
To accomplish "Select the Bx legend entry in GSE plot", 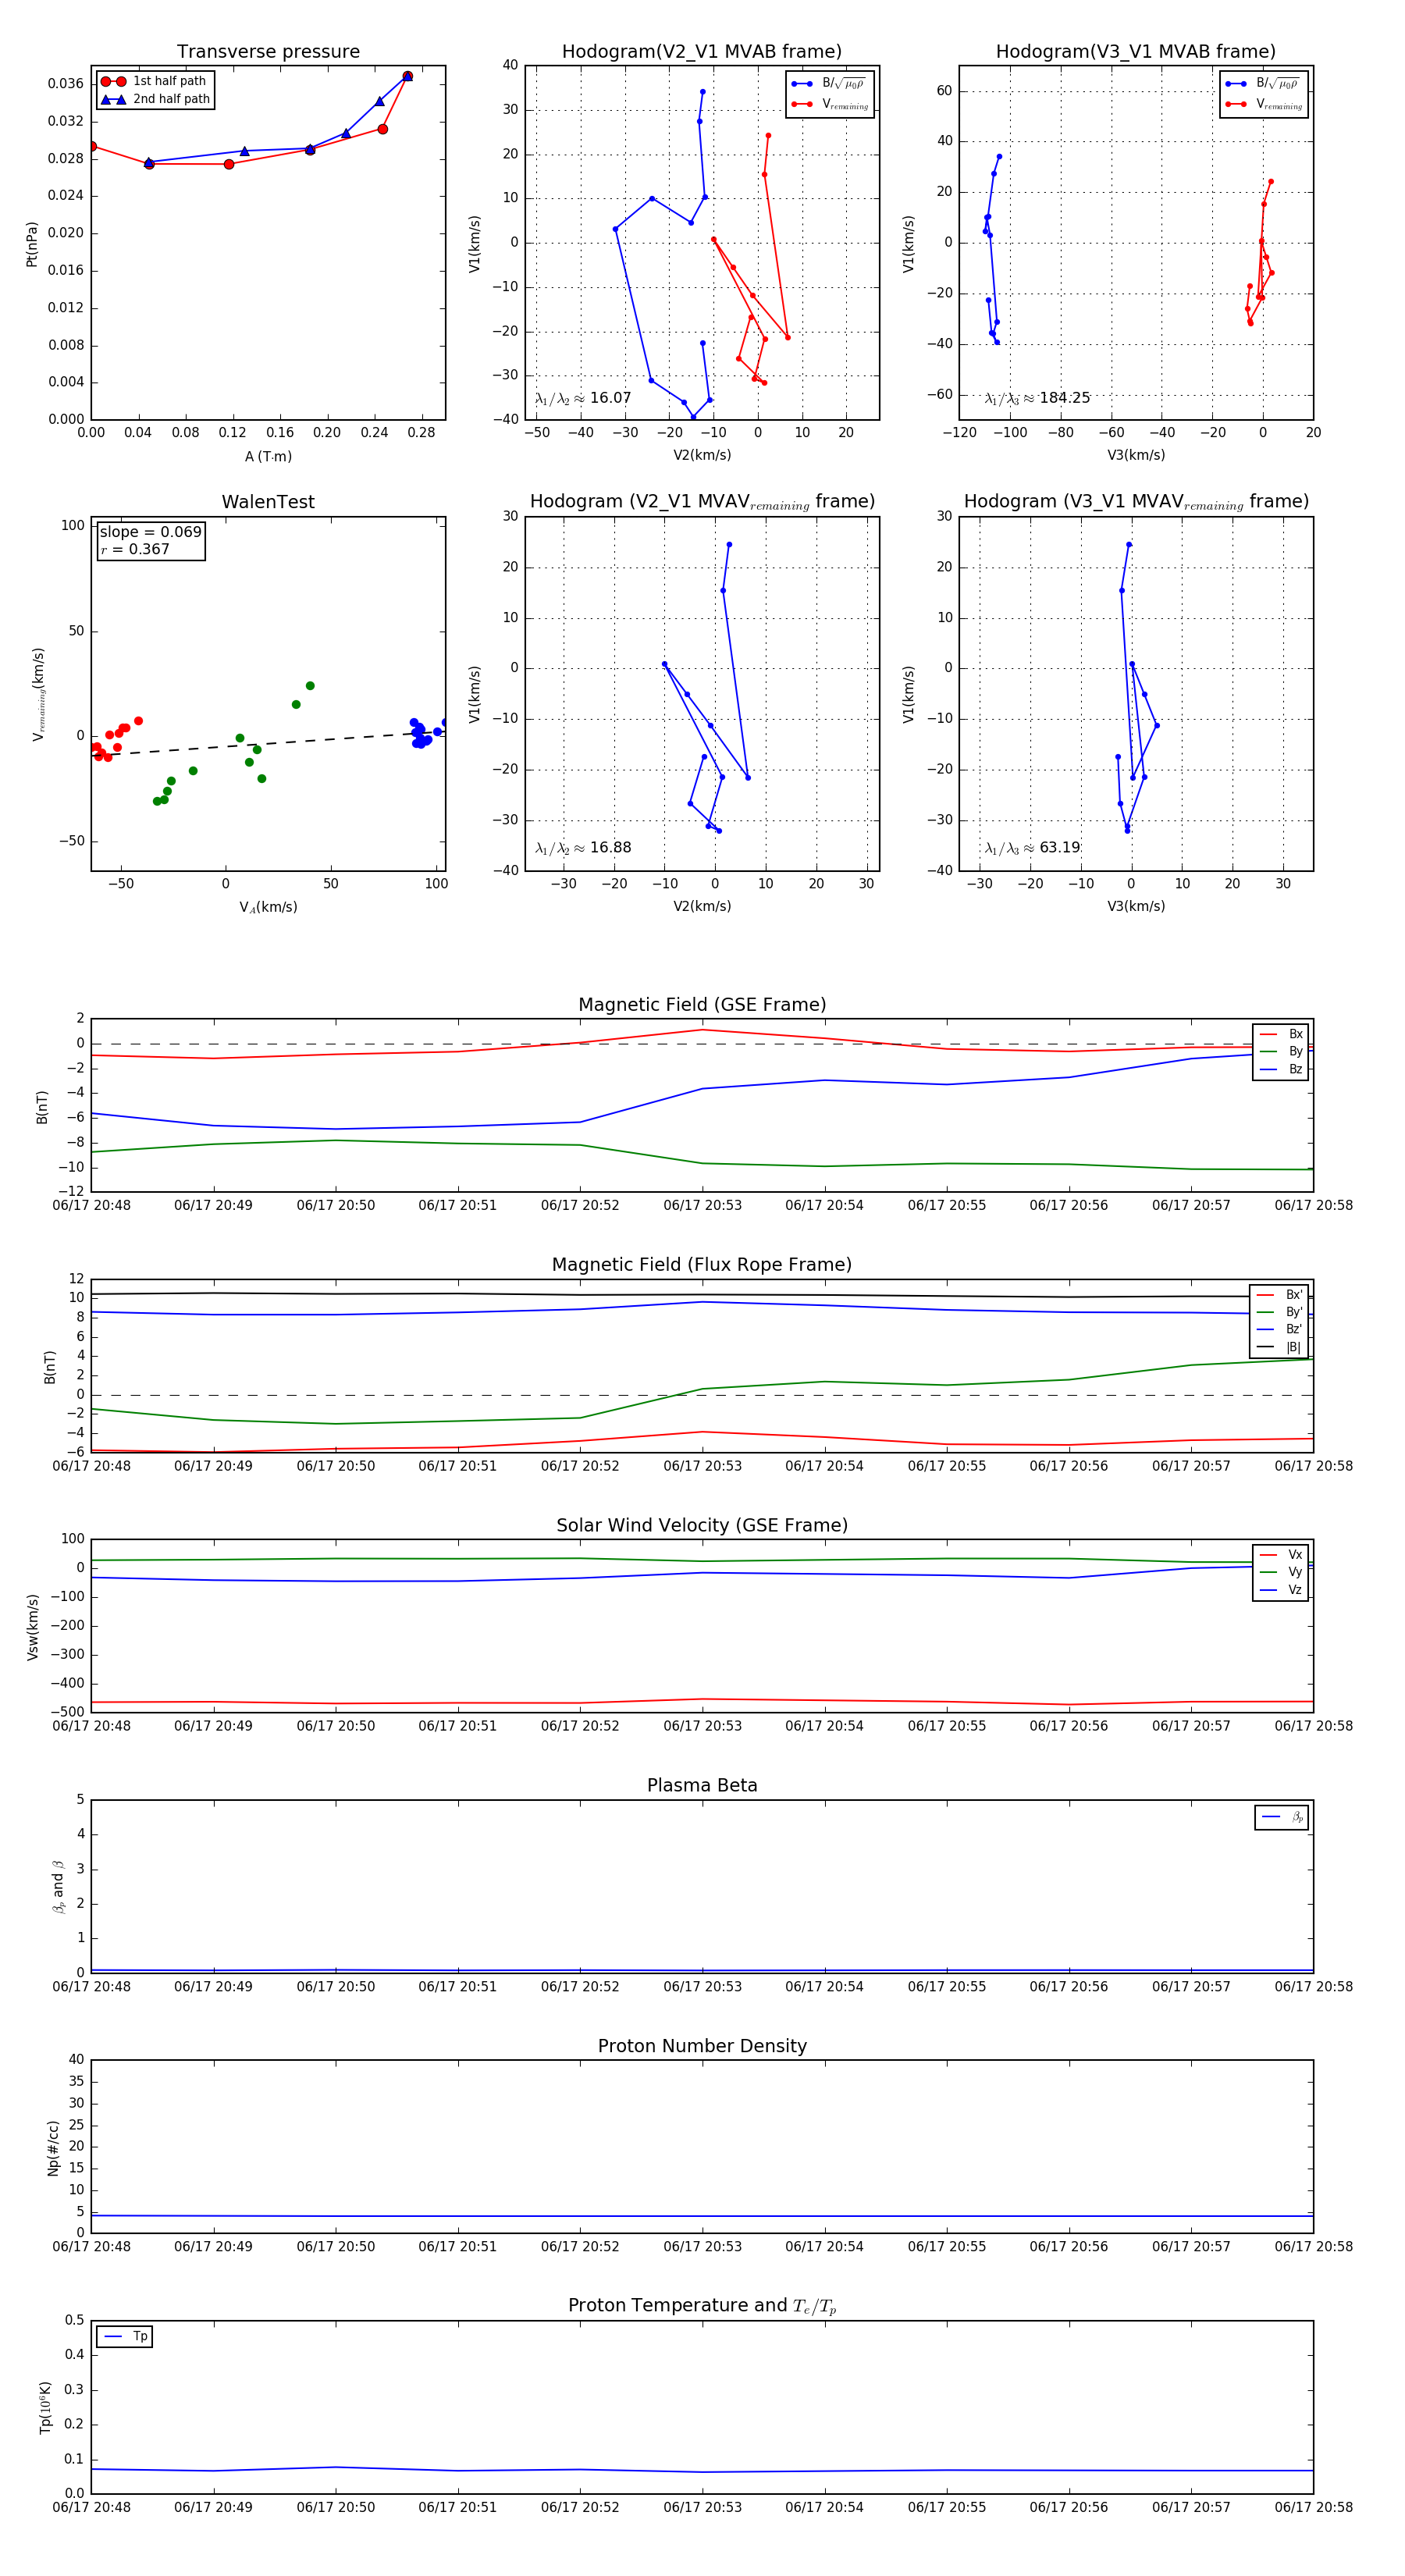I will click(1281, 1034).
